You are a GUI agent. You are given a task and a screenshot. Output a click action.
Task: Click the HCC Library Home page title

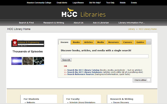[x=19, y=29]
